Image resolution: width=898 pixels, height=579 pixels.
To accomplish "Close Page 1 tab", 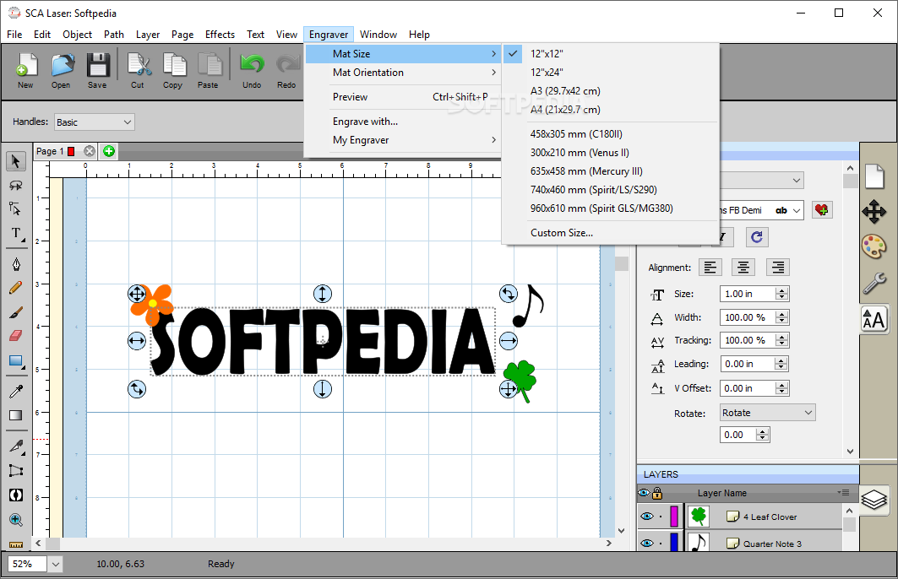I will click(x=90, y=151).
